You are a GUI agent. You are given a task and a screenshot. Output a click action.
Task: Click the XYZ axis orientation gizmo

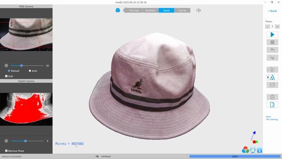[254, 137]
